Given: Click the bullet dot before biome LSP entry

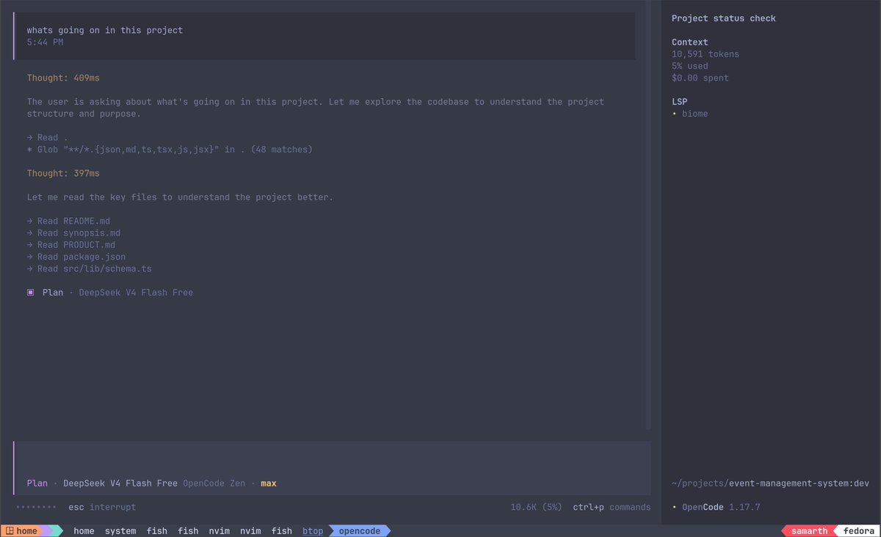Looking at the screenshot, I should (x=674, y=114).
